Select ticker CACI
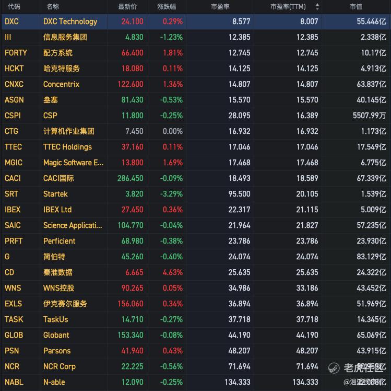Screen dimensions: 391x391 coord(13,178)
